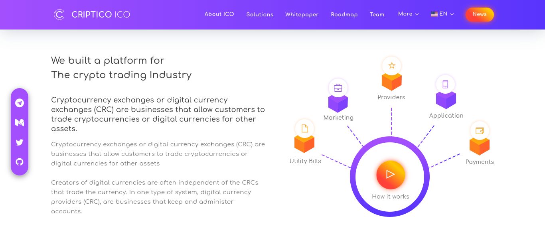Screen dimensions: 545x252
Task: Click the Team navigation link
Action: tap(377, 14)
